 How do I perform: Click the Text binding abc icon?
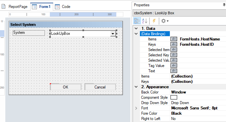pyautogui.click(x=174, y=71)
